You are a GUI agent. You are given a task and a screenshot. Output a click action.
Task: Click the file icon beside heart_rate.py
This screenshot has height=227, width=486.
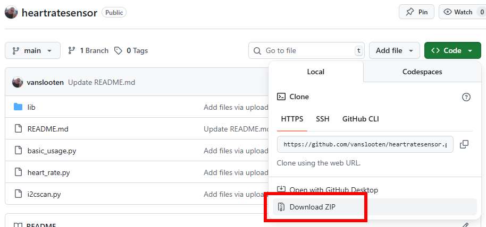click(19, 172)
